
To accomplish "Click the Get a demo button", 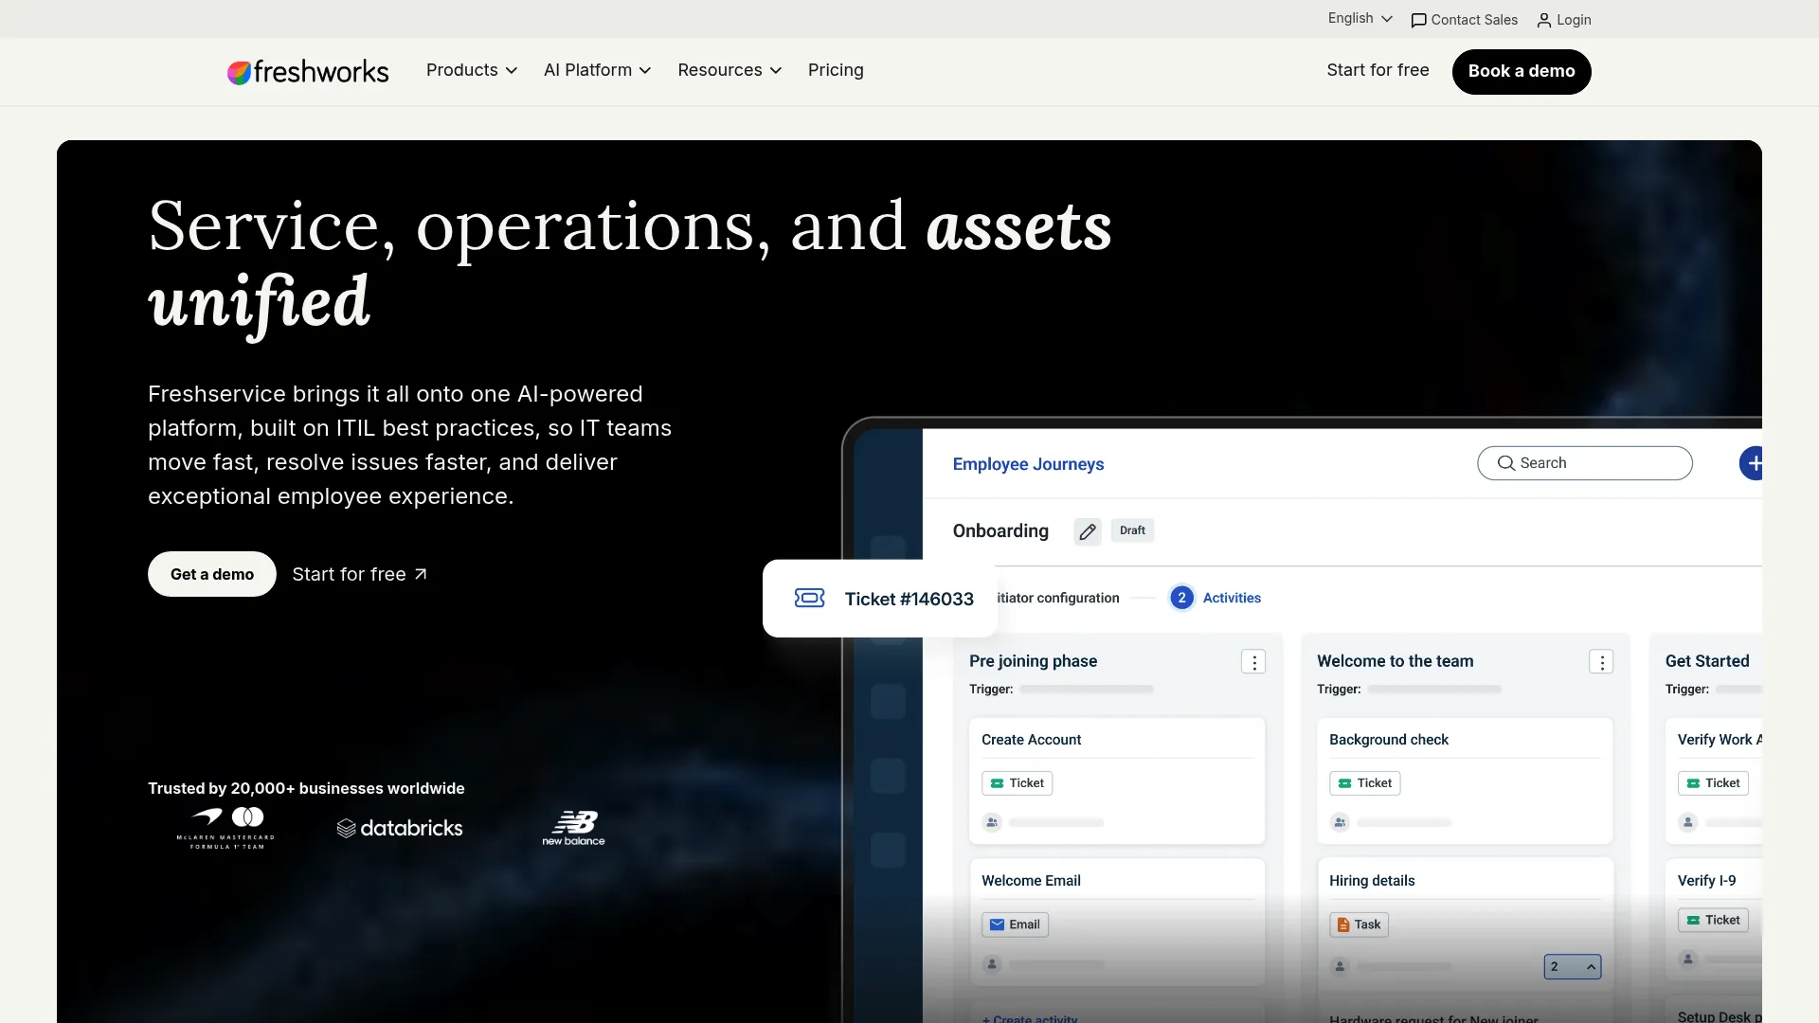I will pos(212,574).
